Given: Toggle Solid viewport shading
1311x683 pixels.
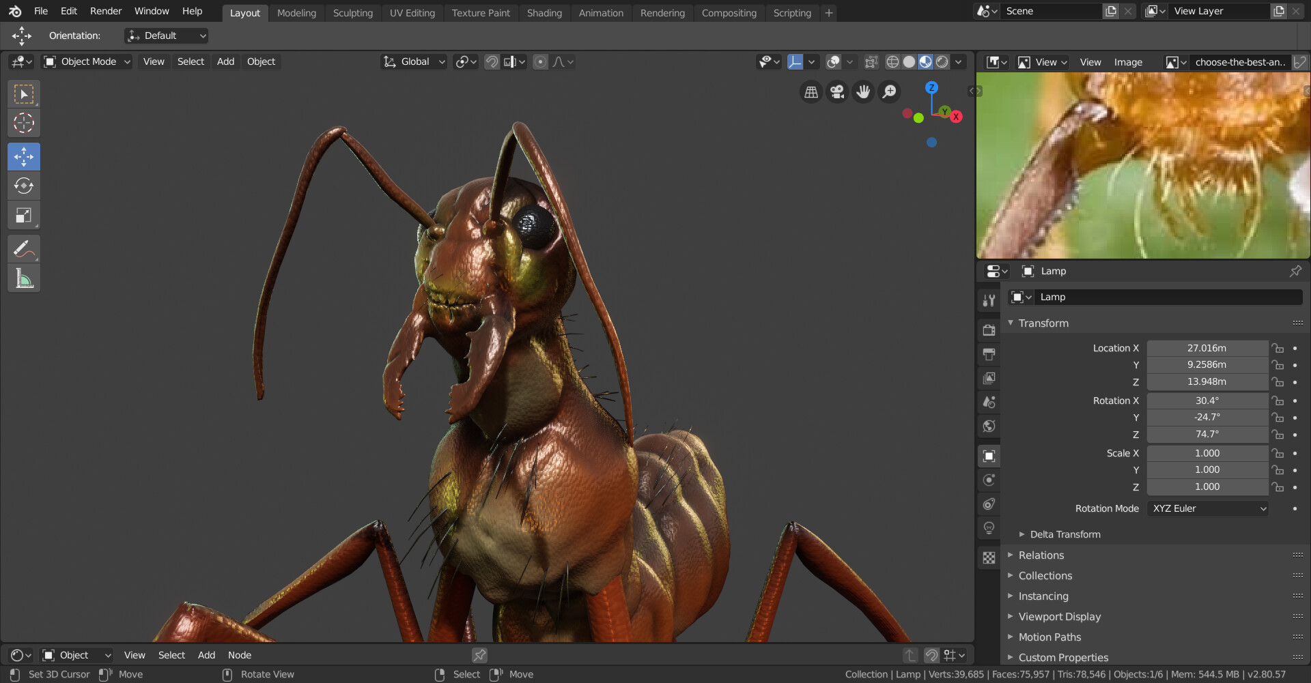Looking at the screenshot, I should click(x=909, y=61).
